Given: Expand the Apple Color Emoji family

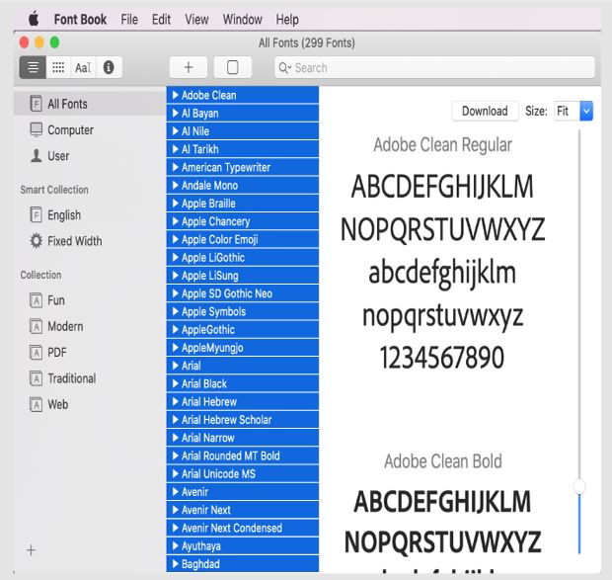Looking at the screenshot, I should pyautogui.click(x=176, y=239).
